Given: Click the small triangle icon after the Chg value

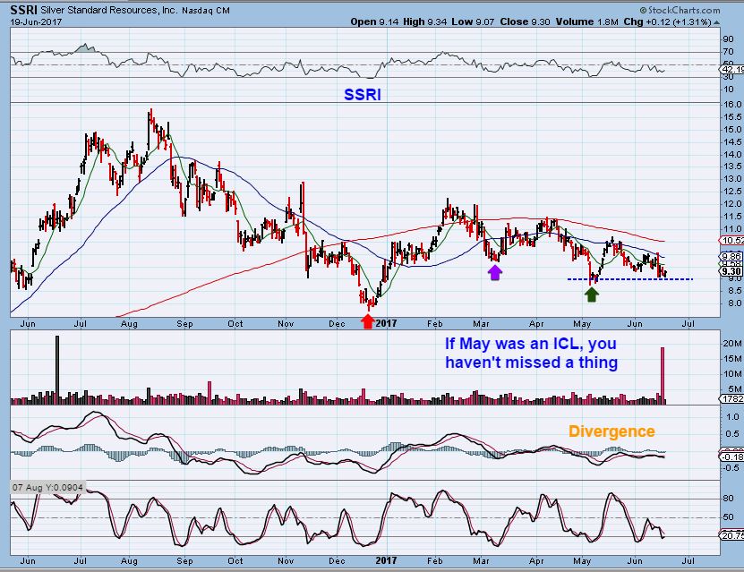Looking at the screenshot, I should [x=716, y=22].
